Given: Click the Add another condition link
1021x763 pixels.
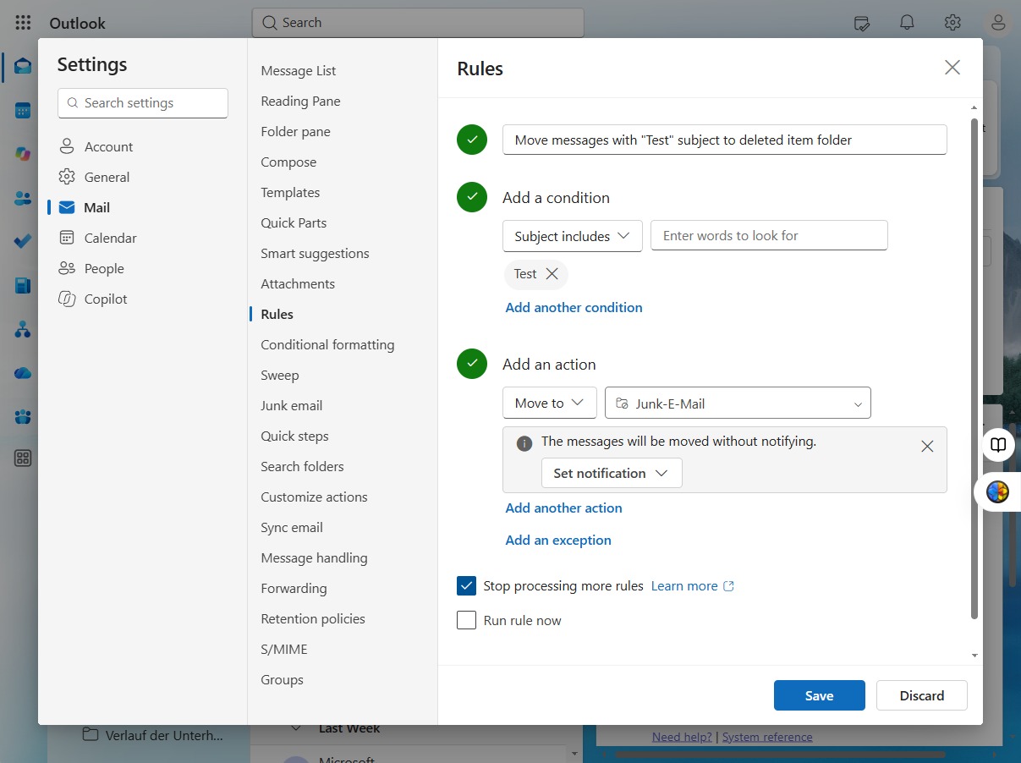Looking at the screenshot, I should pos(574,307).
